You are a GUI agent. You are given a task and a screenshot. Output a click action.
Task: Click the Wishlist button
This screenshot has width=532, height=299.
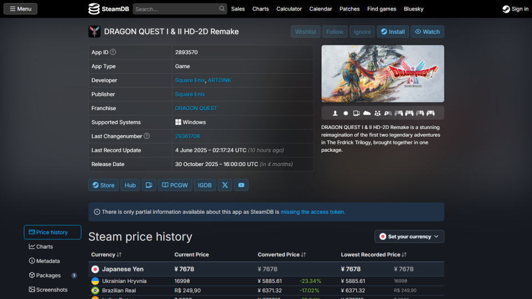[x=305, y=32]
